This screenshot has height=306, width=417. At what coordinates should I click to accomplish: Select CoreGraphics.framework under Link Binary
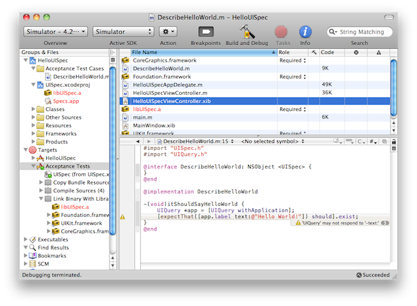[x=81, y=231]
